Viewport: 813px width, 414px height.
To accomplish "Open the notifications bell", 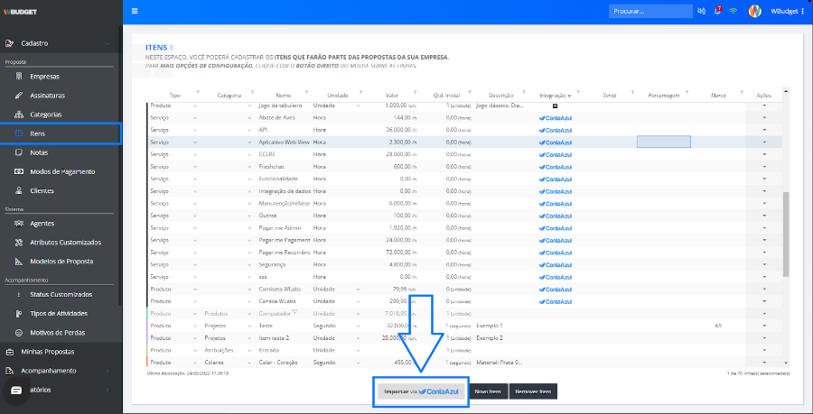I will click(717, 11).
